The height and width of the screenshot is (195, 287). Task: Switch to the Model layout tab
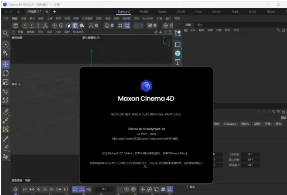pyautogui.click(x=143, y=11)
